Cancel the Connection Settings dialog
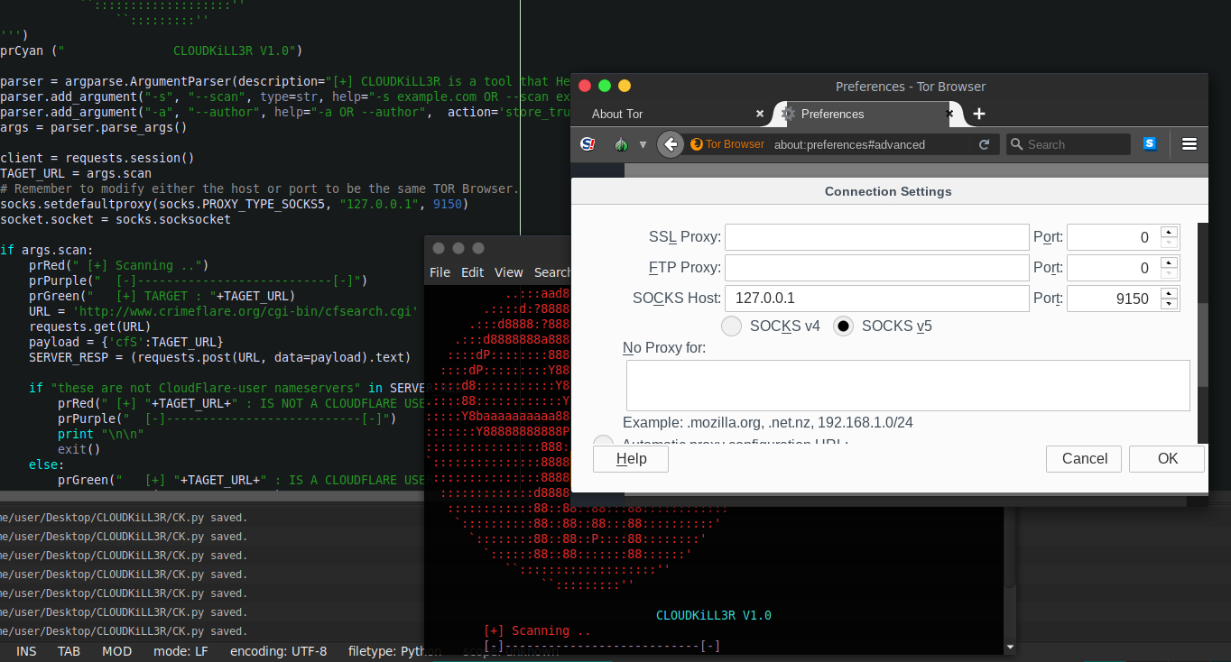1231x662 pixels. point(1084,459)
